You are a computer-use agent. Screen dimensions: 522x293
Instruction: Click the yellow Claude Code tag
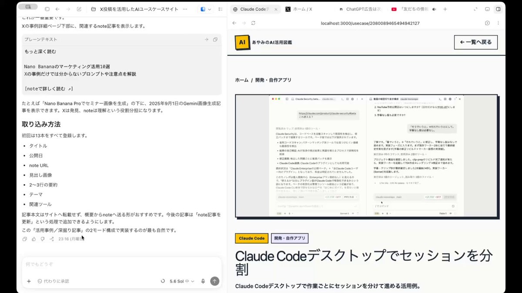click(252, 238)
